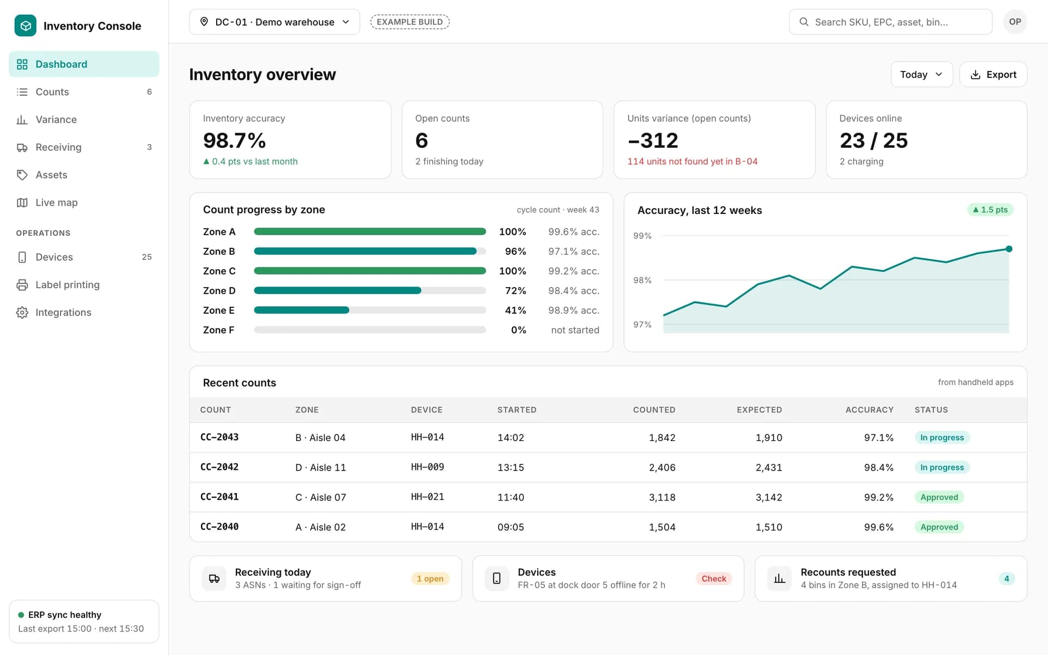Click the Integrations gear icon
This screenshot has width=1048, height=655.
(22, 312)
